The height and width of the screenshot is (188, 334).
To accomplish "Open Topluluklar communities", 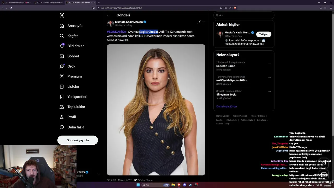I will point(72,107).
